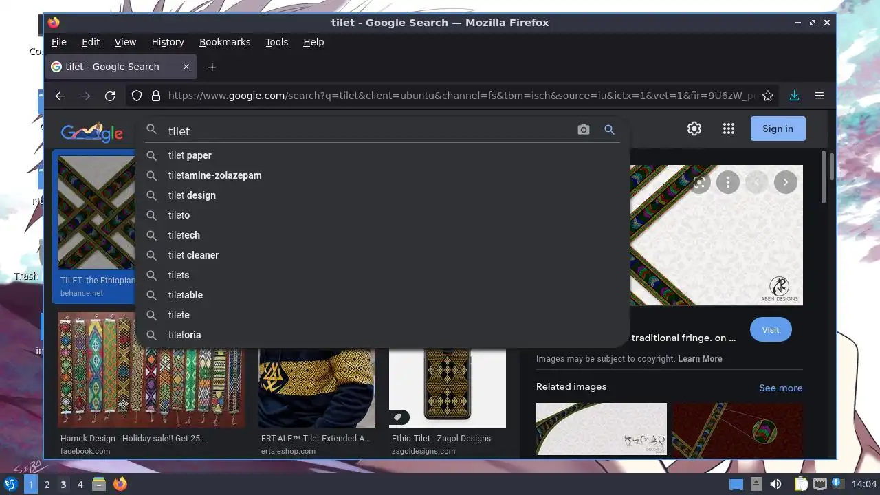Close the 'tilet - Google Search' tab

186,67
